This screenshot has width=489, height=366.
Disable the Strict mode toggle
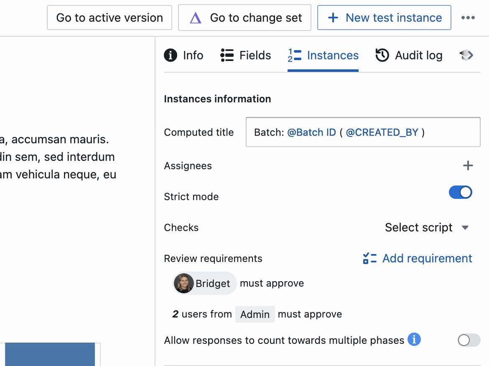click(460, 193)
